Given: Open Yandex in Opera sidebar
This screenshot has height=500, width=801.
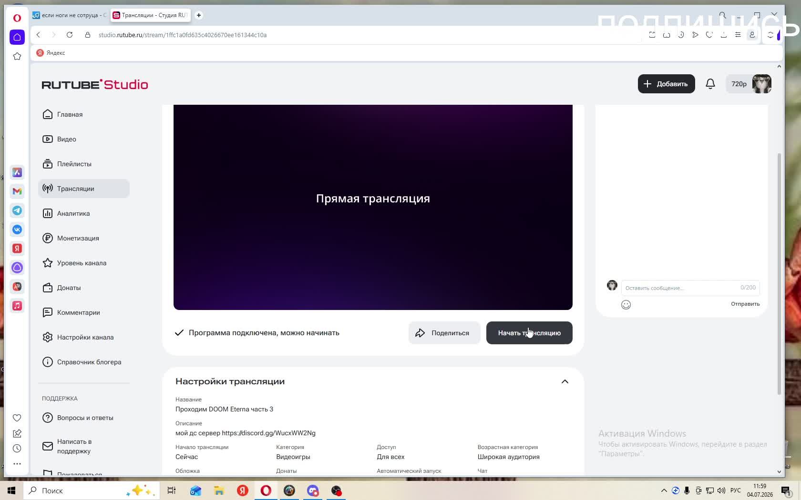Looking at the screenshot, I should [17, 248].
